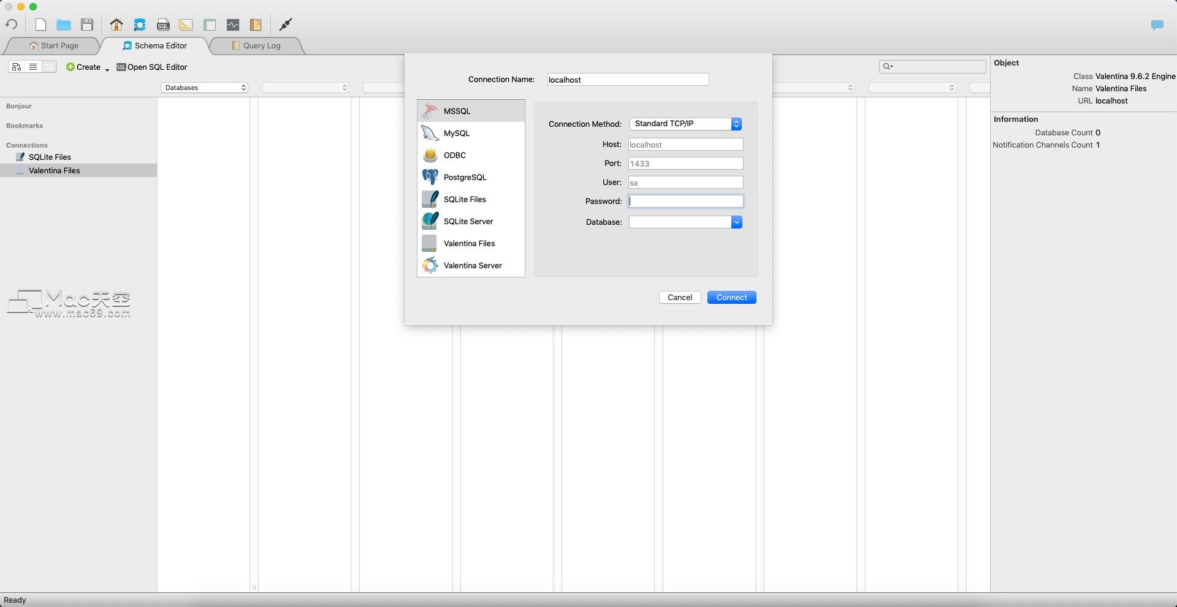Focus the Password input field
The image size is (1177, 607).
tap(685, 201)
